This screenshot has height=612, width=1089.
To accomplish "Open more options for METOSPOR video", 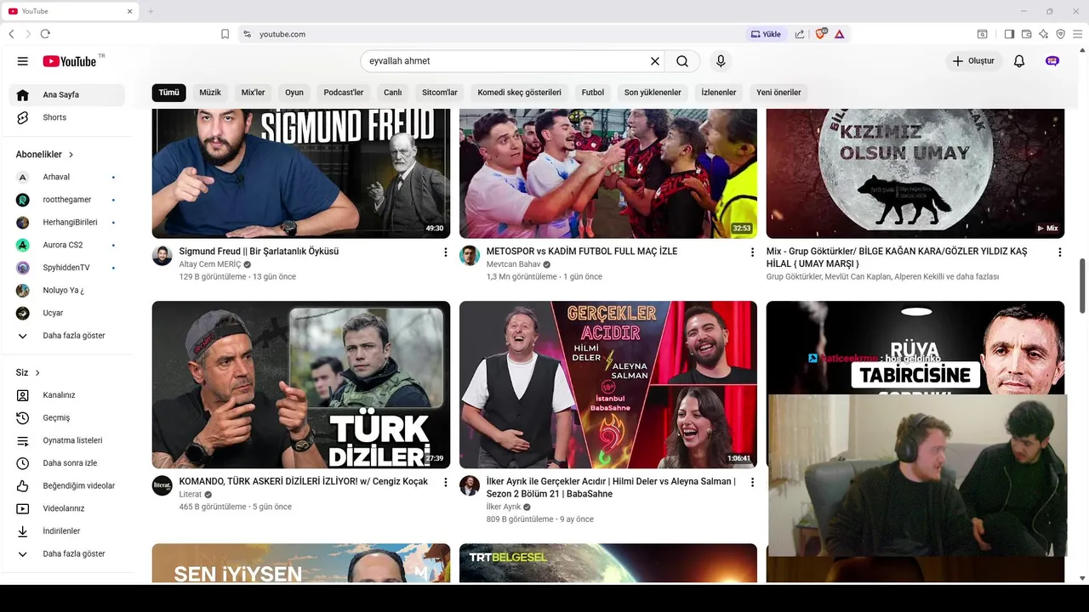I will [752, 252].
